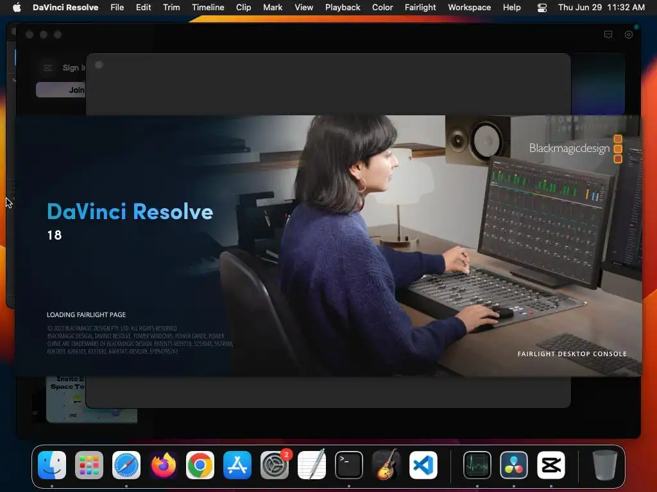The height and width of the screenshot is (492, 657).
Task: Launch GarageBand from the Dock
Action: click(x=386, y=465)
